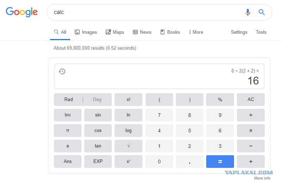The image size is (282, 183).
Task: Click the division operator key
Action: [x=251, y=115]
